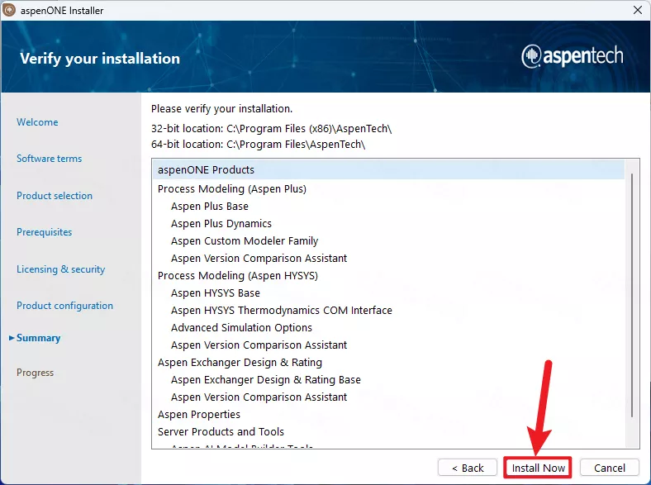Viewport: 651px width, 485px height.
Task: Click the aspentech logo in header
Action: (572, 57)
